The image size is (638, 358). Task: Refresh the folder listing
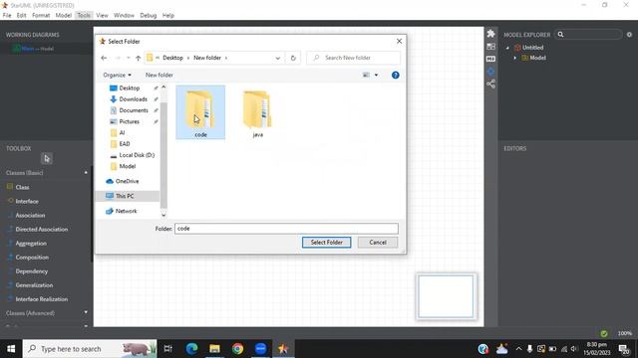click(x=293, y=58)
